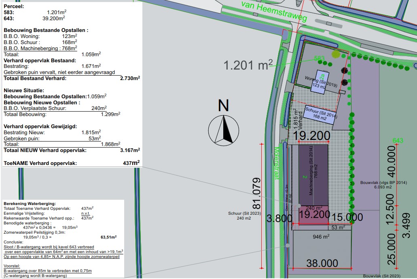Select the 'B.B.O. Machineberging : 768m²' line
The width and height of the screenshot is (417, 279).
(x=40, y=48)
